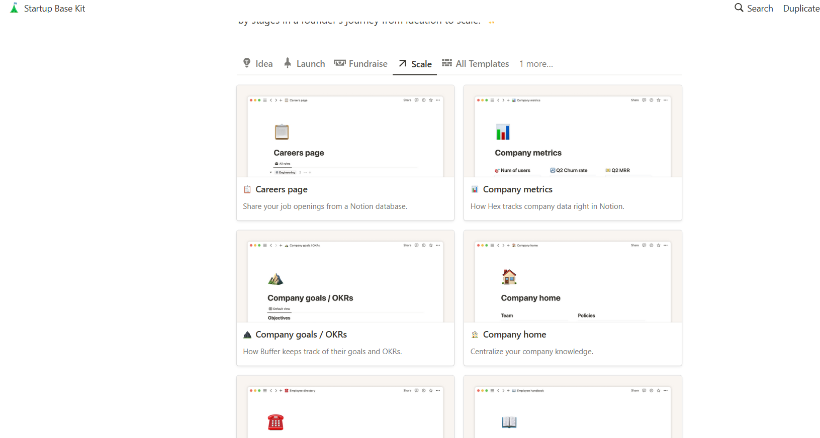The width and height of the screenshot is (820, 438).
Task: Open the Careers page card preview image
Action: point(345,131)
